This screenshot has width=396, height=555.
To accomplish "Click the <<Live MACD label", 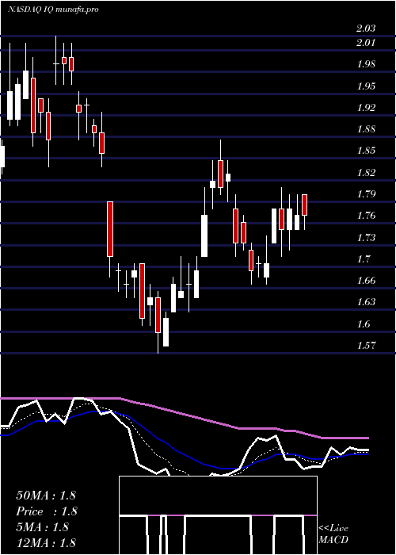I will [333, 534].
